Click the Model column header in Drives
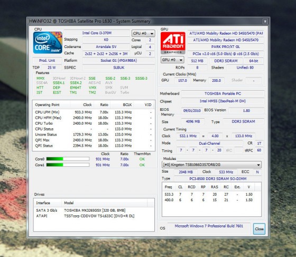This screenshot has width=296, height=257. point(105,203)
